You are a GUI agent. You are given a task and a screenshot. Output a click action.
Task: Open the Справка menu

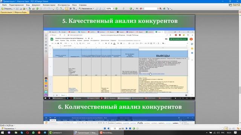[x=83, y=5]
